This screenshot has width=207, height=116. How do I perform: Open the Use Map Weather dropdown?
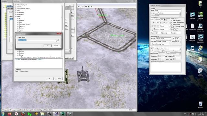tap(170, 41)
